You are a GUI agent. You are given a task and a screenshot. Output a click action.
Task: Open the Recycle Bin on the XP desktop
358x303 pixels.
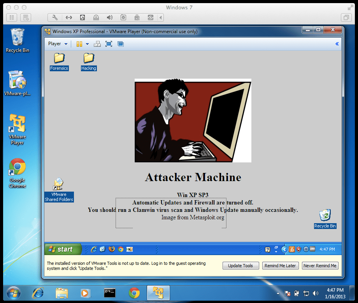[x=325, y=215]
